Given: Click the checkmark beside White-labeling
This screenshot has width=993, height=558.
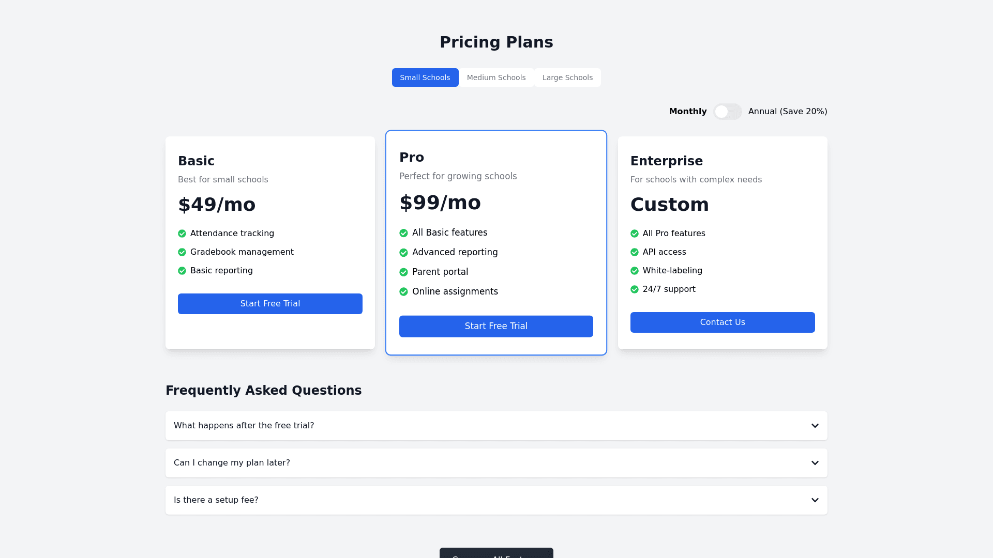Looking at the screenshot, I should pos(635,271).
